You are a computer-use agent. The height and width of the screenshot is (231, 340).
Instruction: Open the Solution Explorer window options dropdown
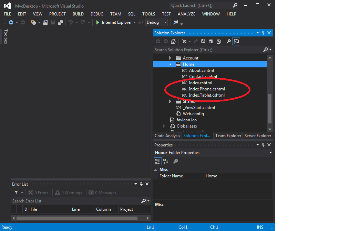click(258, 33)
